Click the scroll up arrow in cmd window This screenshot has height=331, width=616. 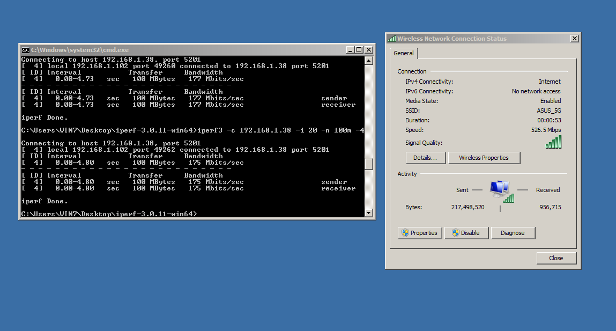click(368, 61)
